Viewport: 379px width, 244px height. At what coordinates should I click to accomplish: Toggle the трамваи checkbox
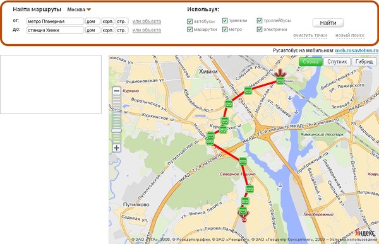click(225, 21)
